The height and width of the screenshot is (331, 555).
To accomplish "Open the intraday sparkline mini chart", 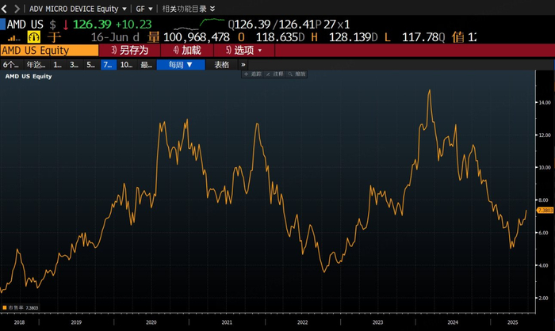I will pyautogui.click(x=200, y=24).
